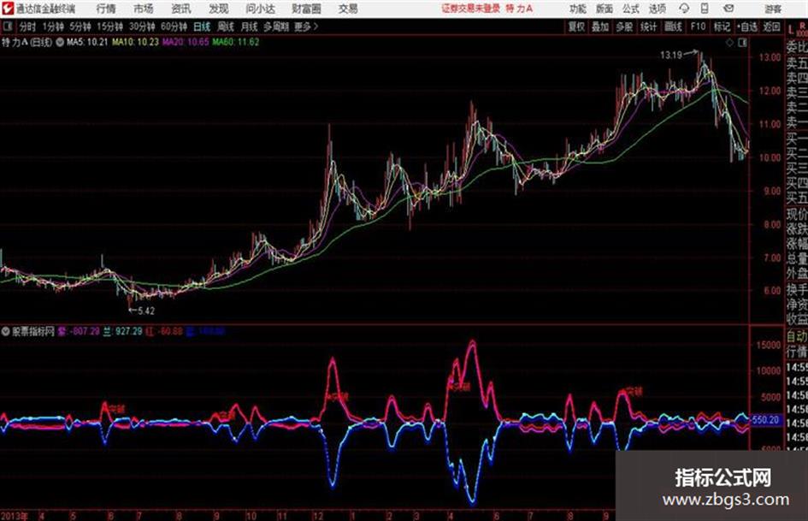The height and width of the screenshot is (521, 808).
Task: Click the sidebar panel icon beside the diamond
Action: [742, 43]
